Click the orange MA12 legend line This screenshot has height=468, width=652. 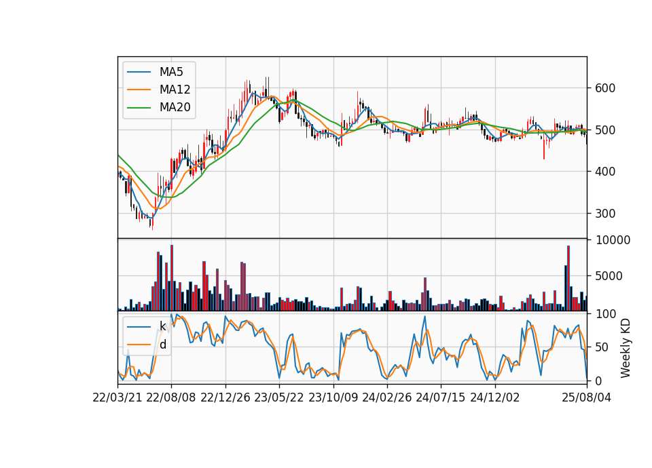(x=139, y=90)
